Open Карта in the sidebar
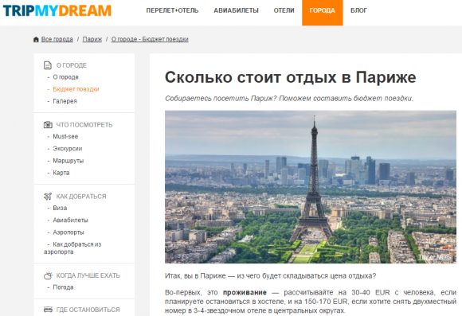 [61, 173]
